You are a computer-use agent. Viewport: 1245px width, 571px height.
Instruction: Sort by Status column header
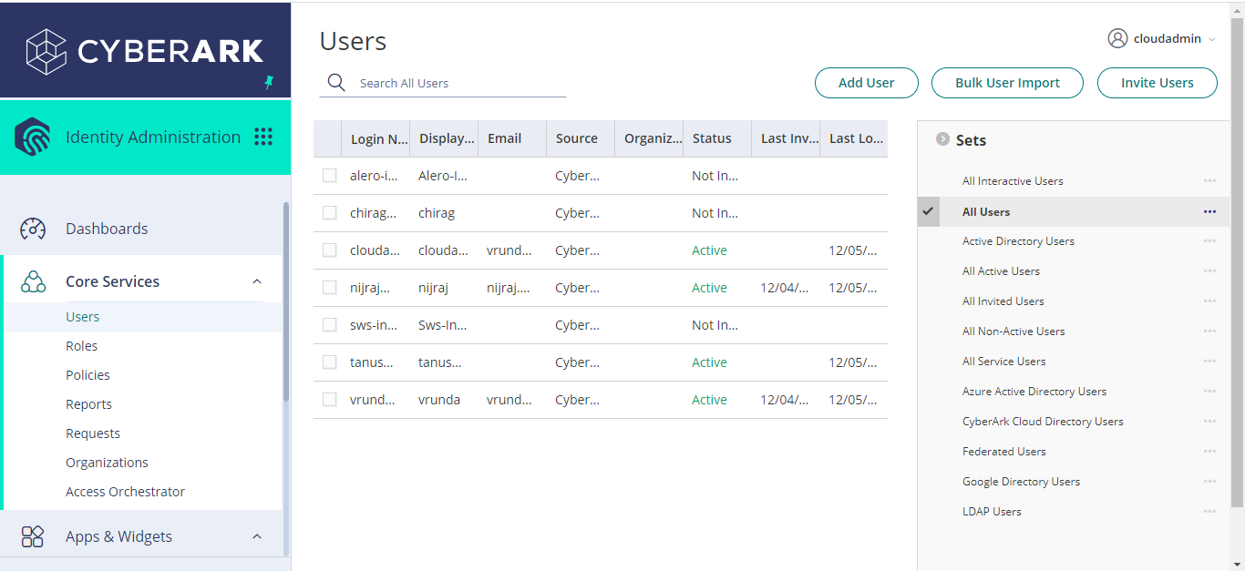[717, 138]
